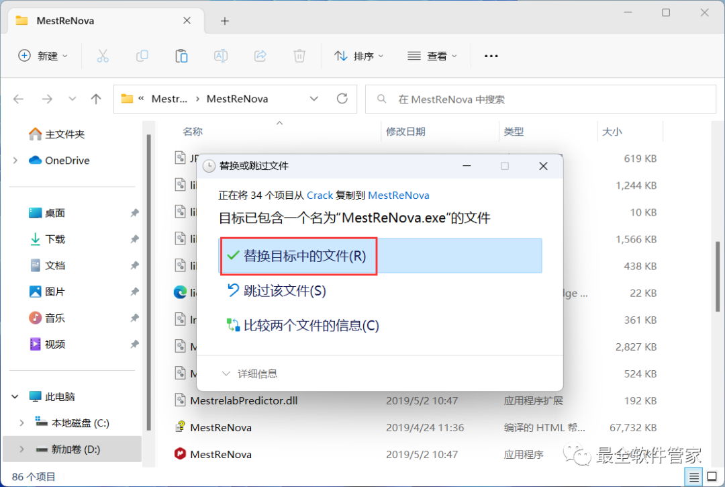The height and width of the screenshot is (487, 725).
Task: Open 桌面 quick access folder
Action: pyautogui.click(x=47, y=213)
